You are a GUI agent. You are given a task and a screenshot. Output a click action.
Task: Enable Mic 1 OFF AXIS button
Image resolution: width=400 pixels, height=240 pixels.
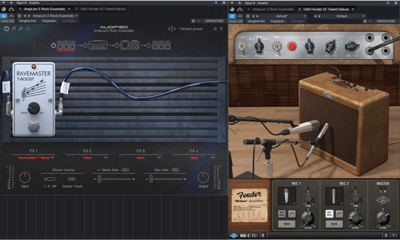(x=282, y=214)
